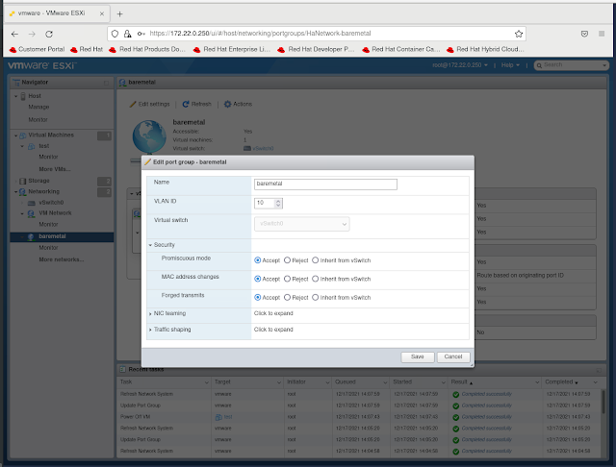Click the ESXi Search box
The image size is (616, 467).
[x=572, y=65]
